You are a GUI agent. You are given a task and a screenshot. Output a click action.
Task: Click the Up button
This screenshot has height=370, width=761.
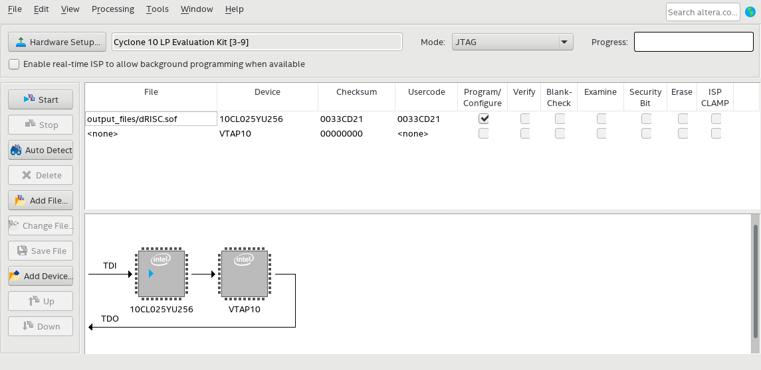pos(41,301)
